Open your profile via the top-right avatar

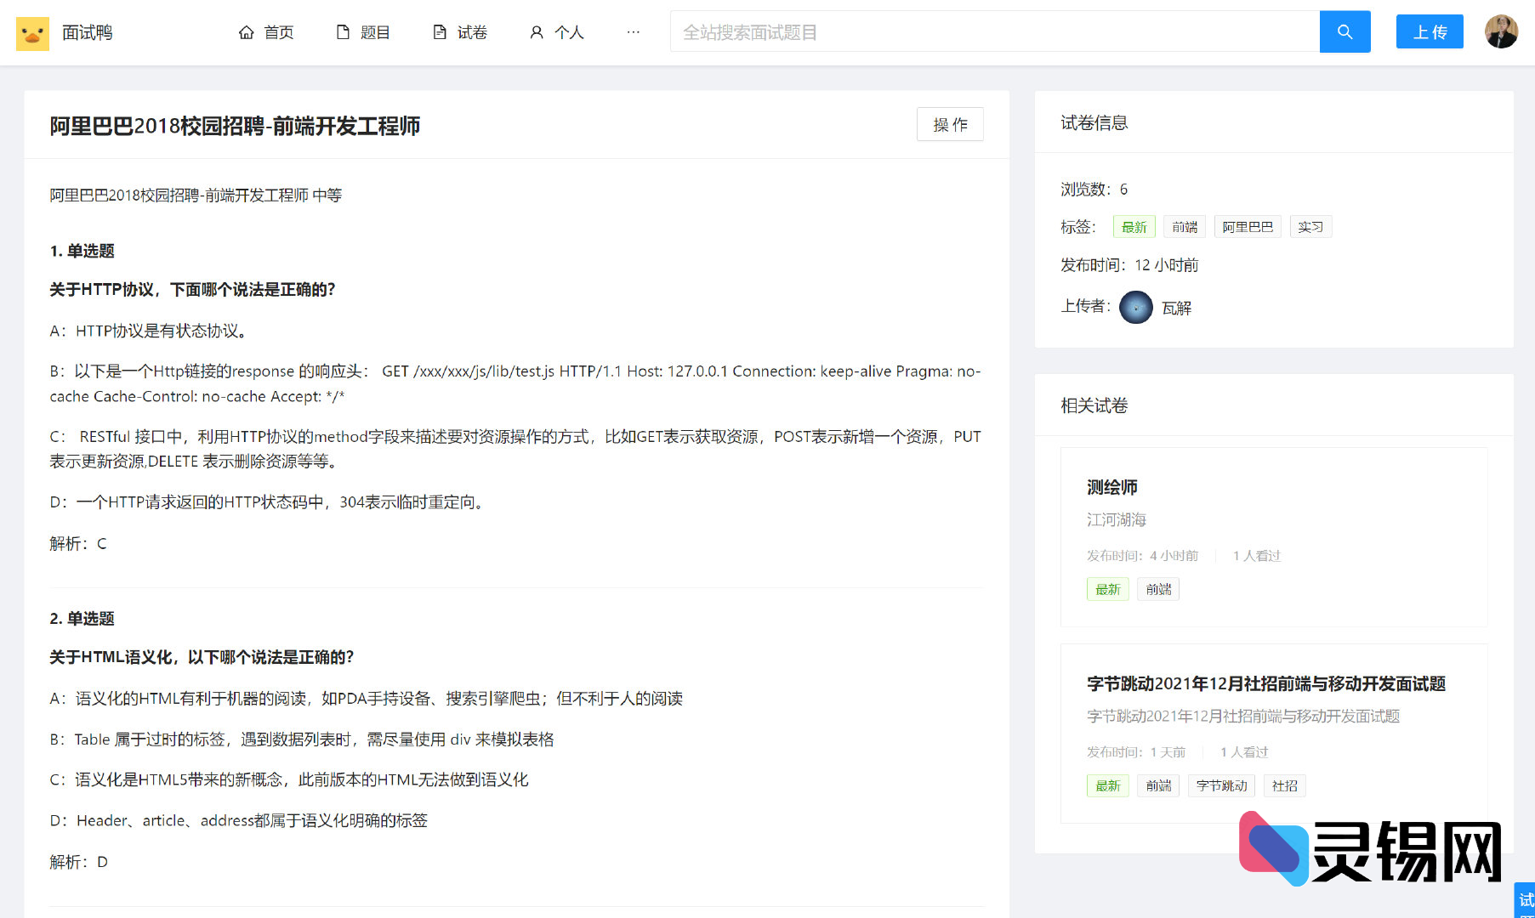click(x=1502, y=31)
